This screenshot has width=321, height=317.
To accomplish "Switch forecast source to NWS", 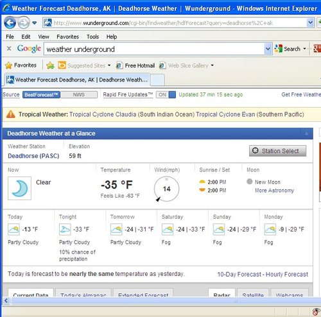I will pyautogui.click(x=79, y=95).
